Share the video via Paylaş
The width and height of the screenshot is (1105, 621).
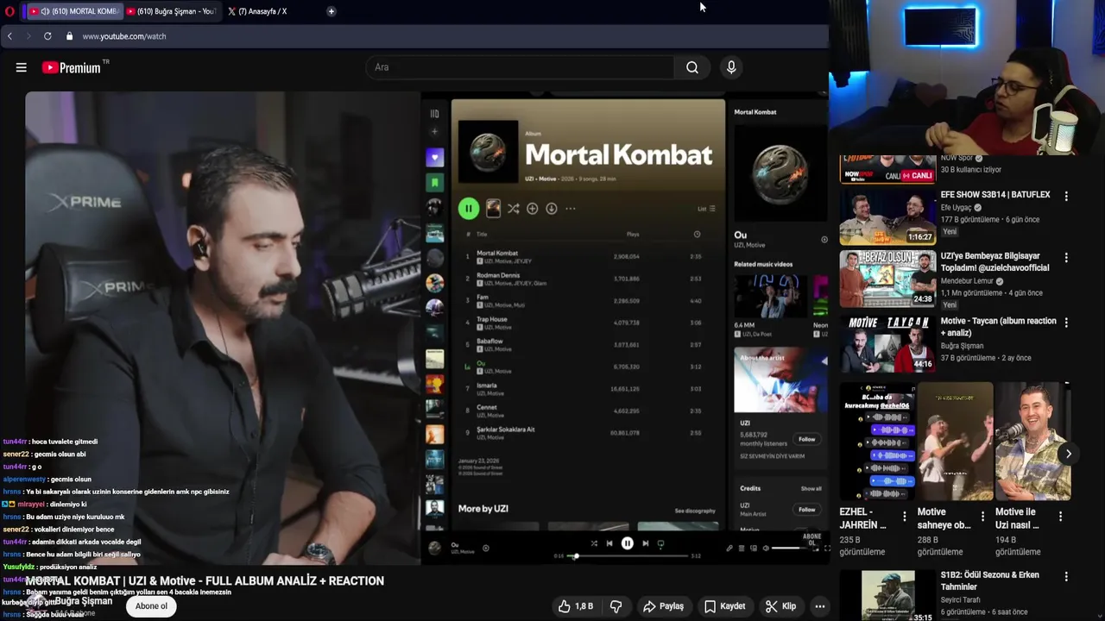tap(663, 606)
